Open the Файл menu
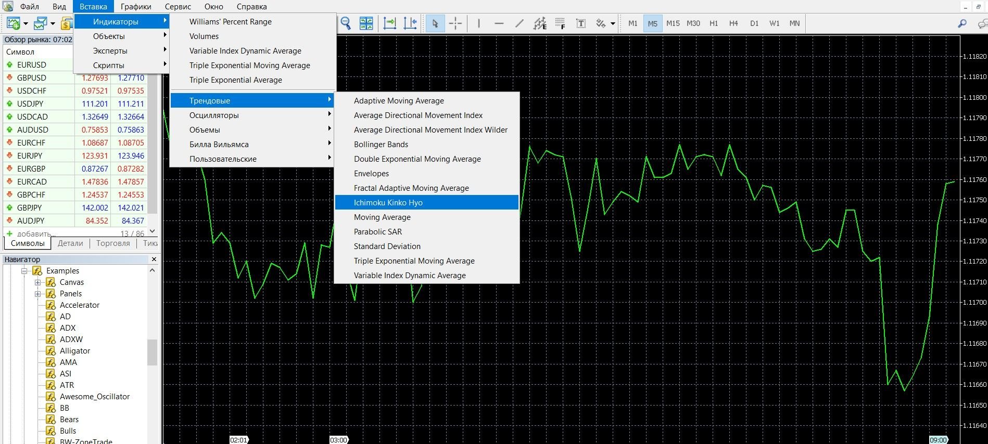The height and width of the screenshot is (444, 988). [30, 7]
